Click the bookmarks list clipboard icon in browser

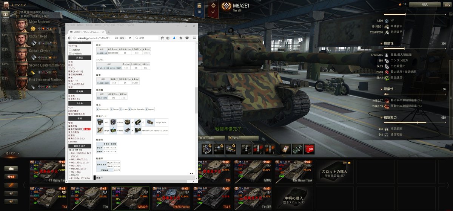click(168, 38)
